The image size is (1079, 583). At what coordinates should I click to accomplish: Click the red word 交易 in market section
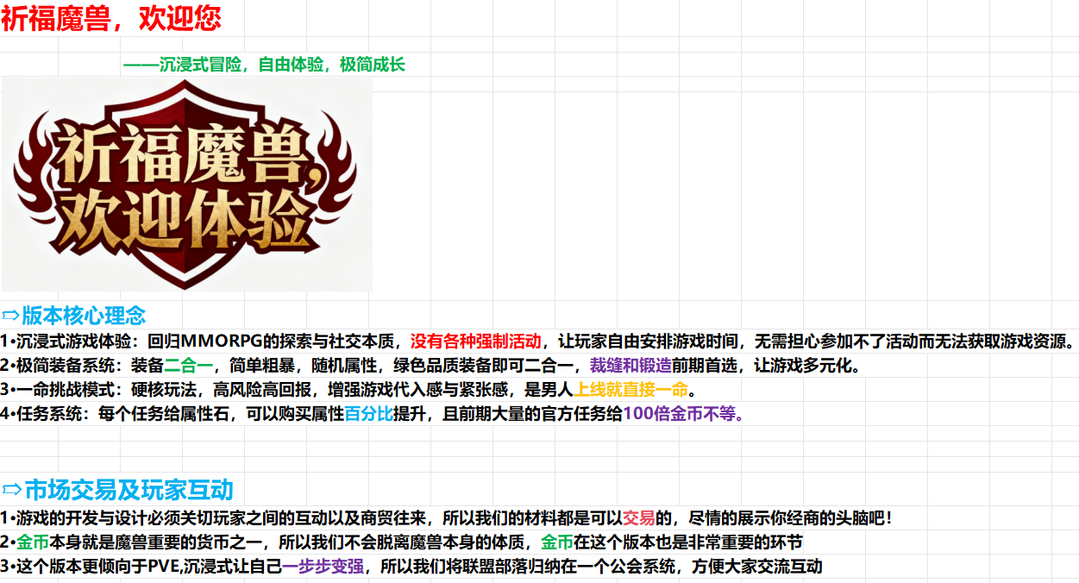[x=638, y=518]
